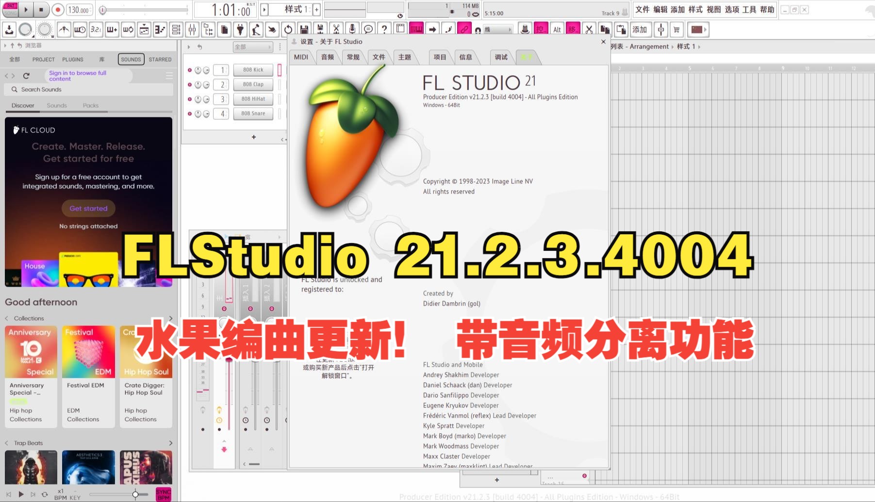875x502 pixels.
Task: Click the shopping cart icon
Action: pos(677,30)
